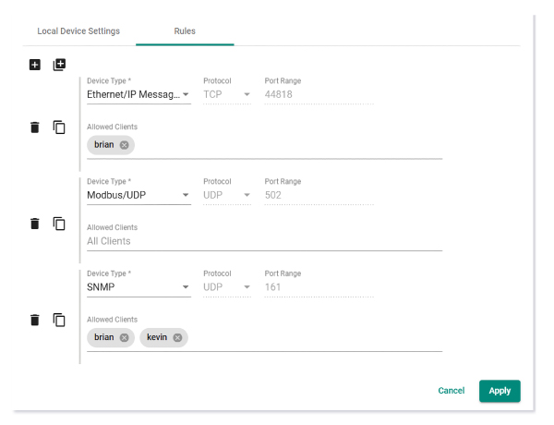Remove brian chip from Ethernet/IP allowed clients

point(125,145)
